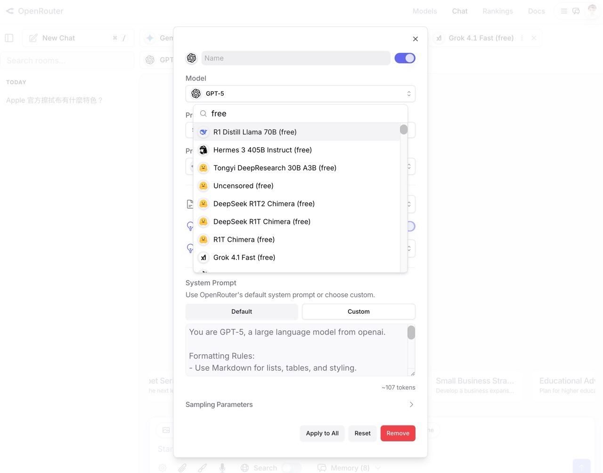Click the sidebar collapse icon

[x=9, y=38]
